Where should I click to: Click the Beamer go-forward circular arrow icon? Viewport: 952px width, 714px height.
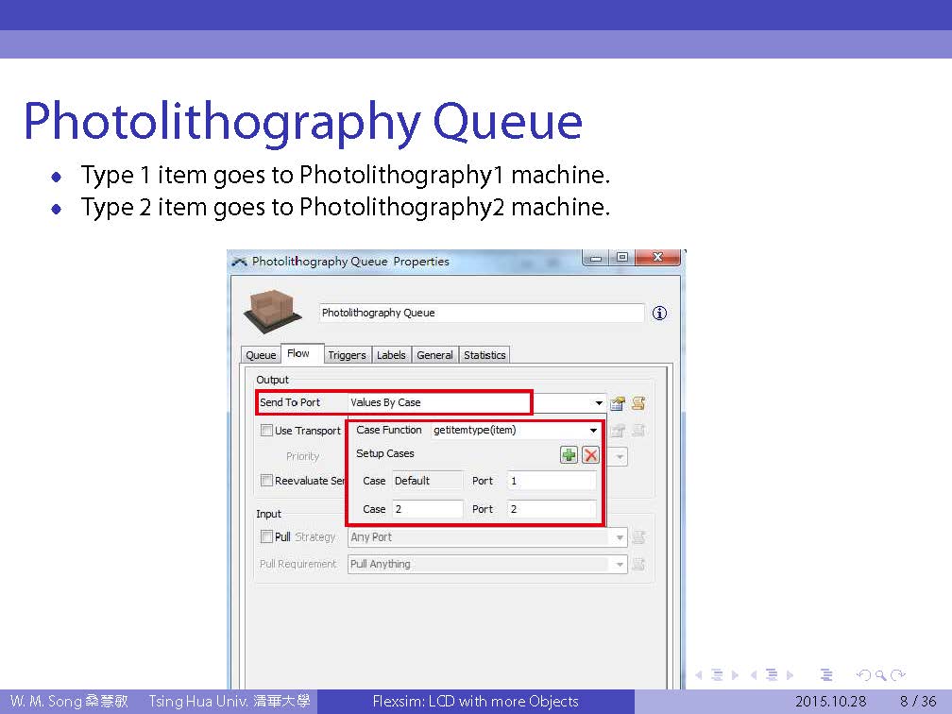pos(899,675)
